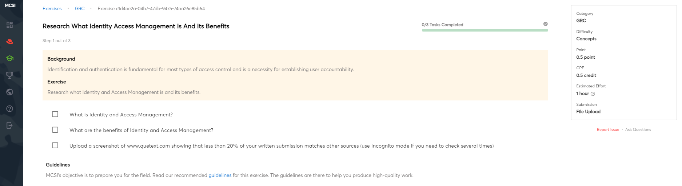Viewport: 682px width, 186px height.
Task: Click the Report Issue link
Action: (x=608, y=130)
